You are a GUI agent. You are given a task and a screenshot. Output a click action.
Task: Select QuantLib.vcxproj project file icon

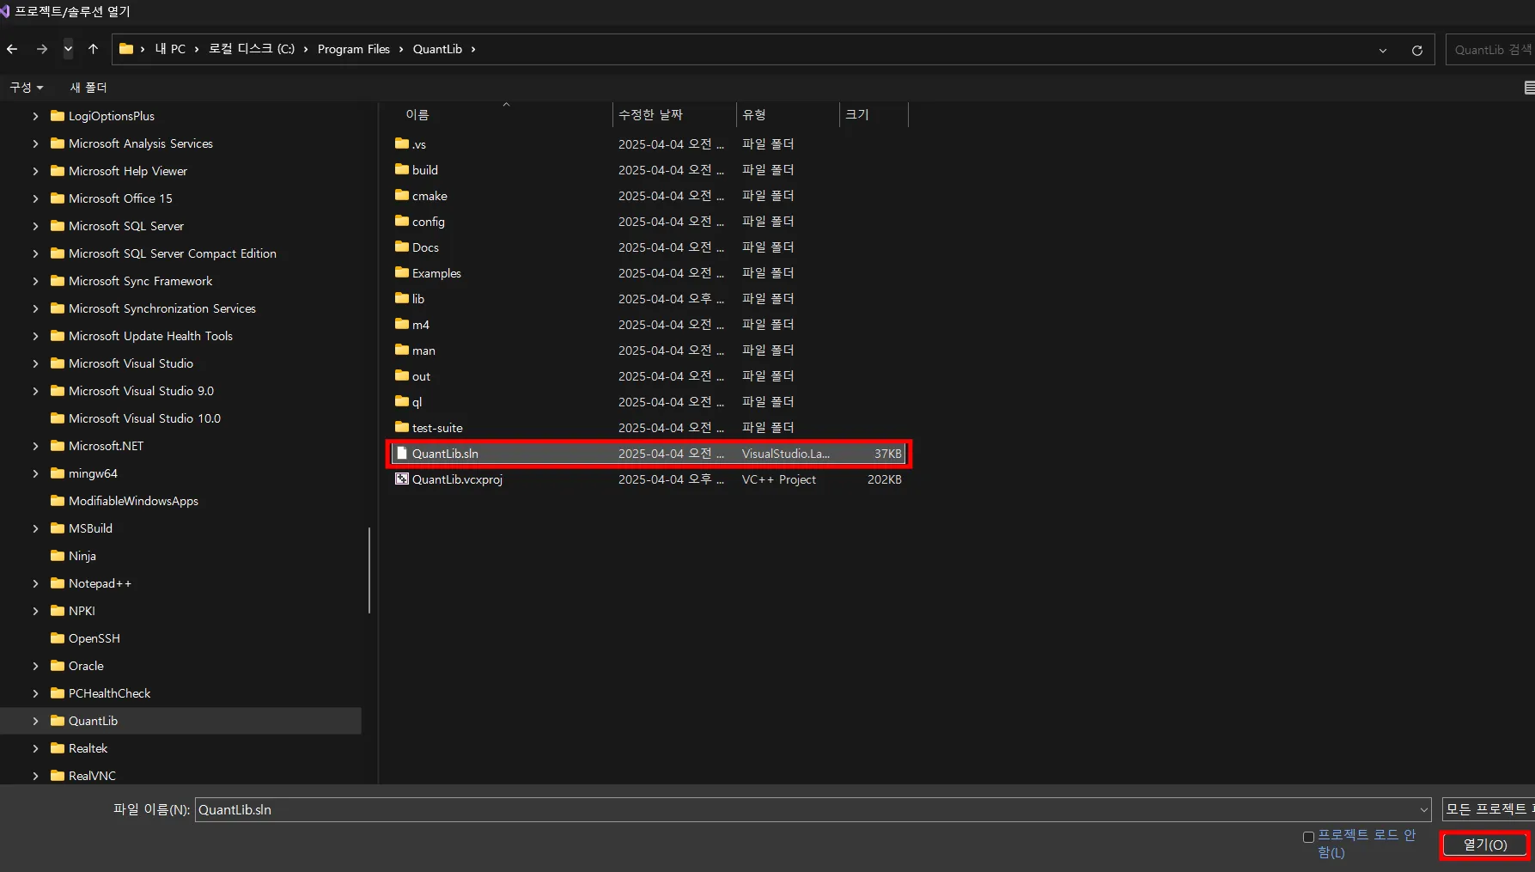point(402,479)
